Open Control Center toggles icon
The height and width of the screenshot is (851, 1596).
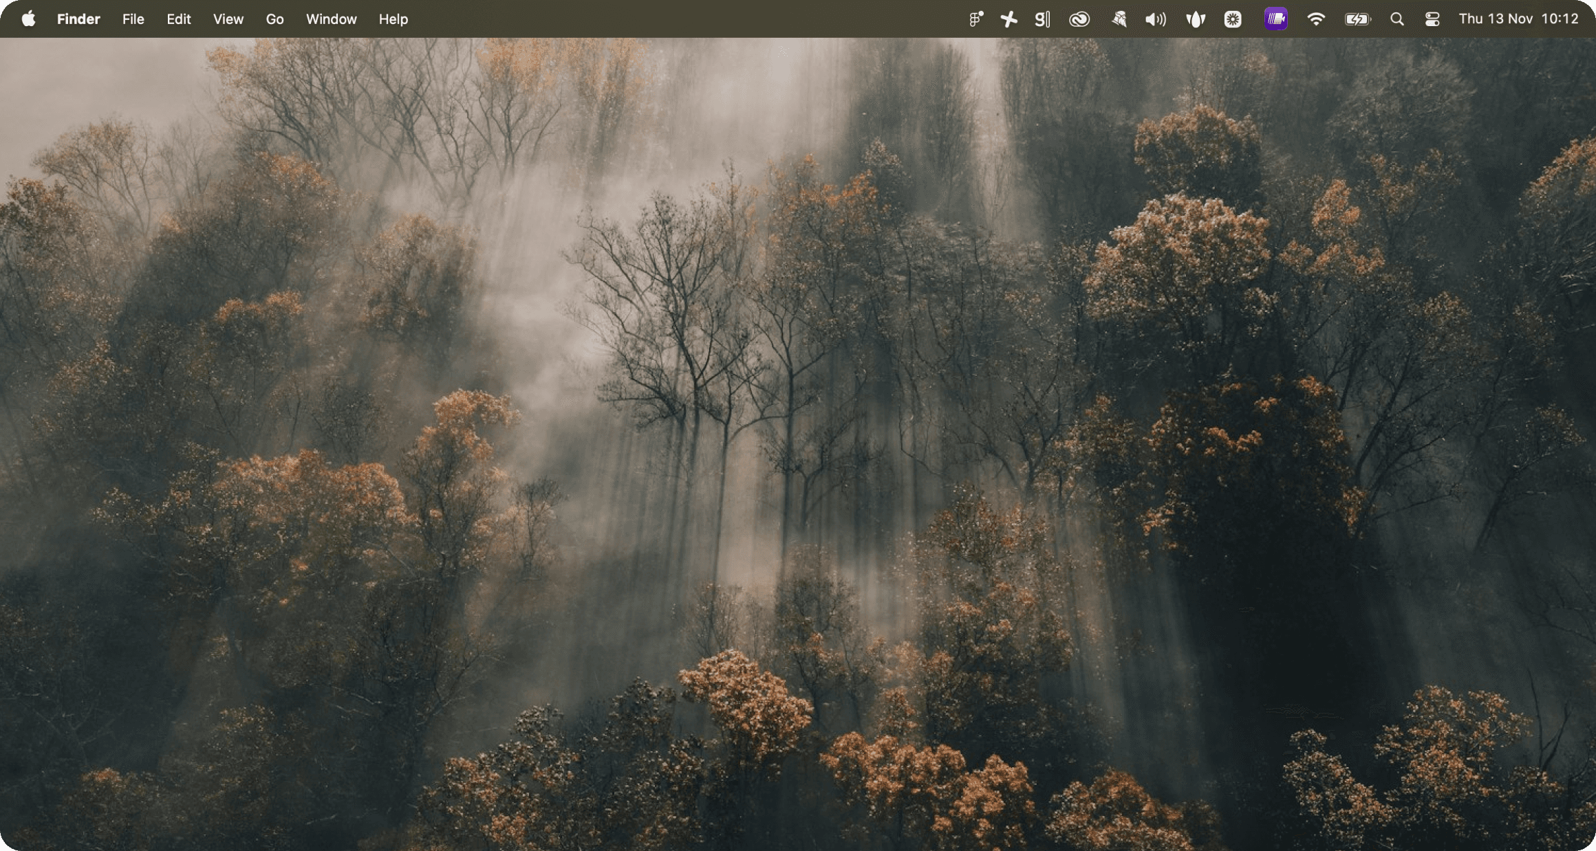(x=1432, y=19)
